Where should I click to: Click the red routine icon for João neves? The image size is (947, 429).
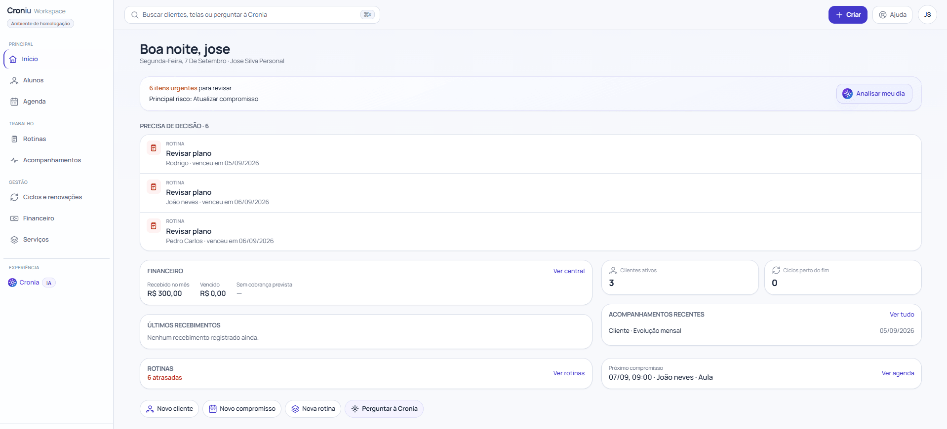point(154,187)
